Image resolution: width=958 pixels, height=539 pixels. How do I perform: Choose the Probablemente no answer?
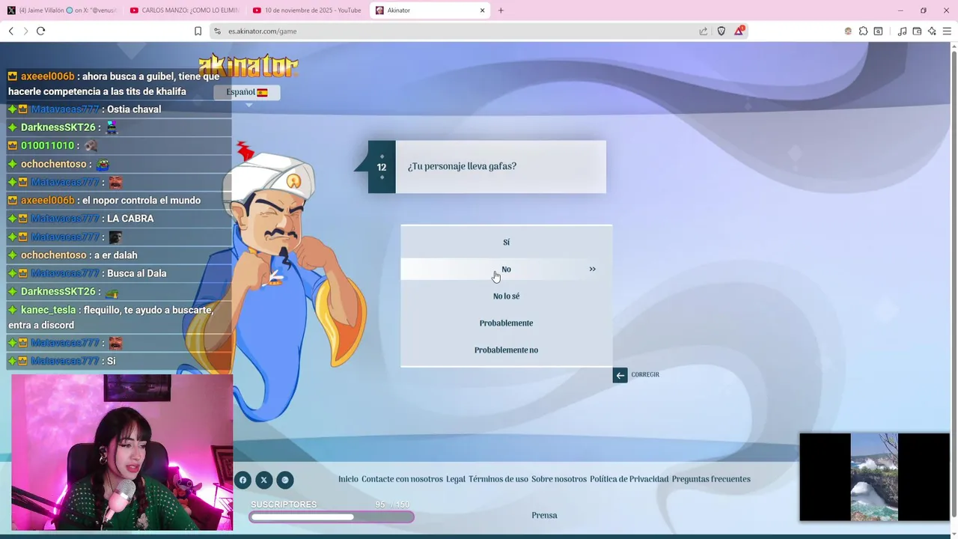(506, 350)
